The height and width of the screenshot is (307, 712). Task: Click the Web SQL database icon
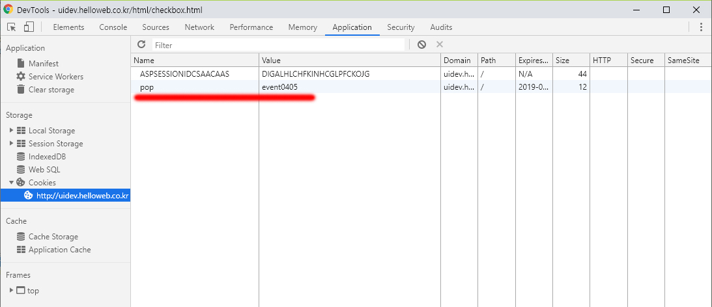point(21,170)
